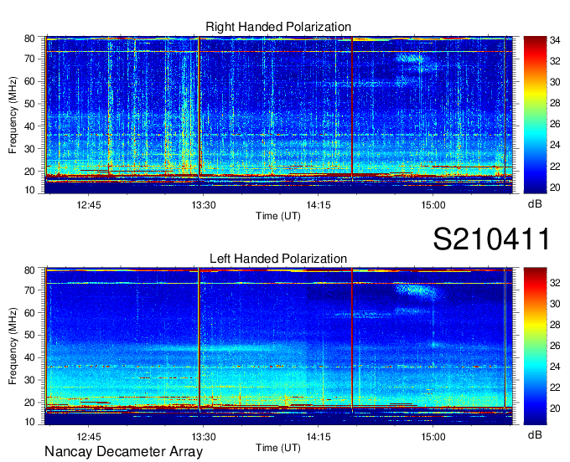Click the color bar beside the Left Handed plot

[x=535, y=346]
